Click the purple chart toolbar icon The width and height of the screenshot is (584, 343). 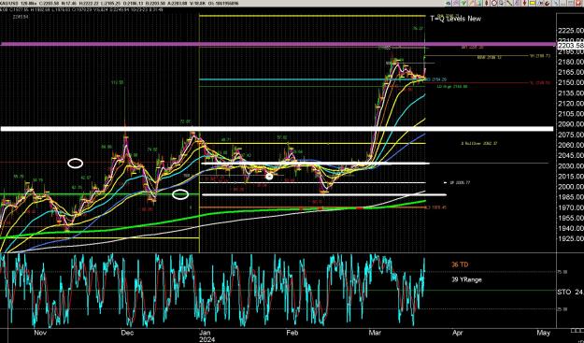pos(517,3)
